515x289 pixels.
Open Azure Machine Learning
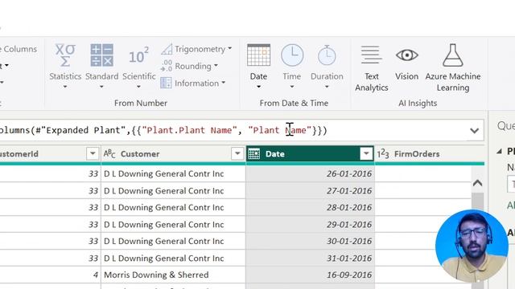tap(453, 67)
